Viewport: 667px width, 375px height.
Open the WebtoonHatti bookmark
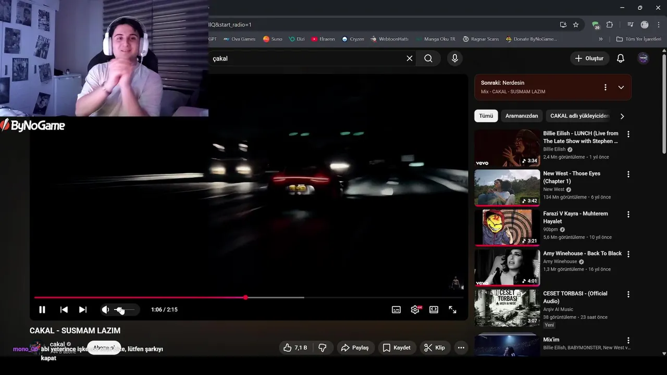(389, 39)
